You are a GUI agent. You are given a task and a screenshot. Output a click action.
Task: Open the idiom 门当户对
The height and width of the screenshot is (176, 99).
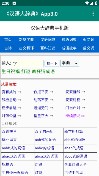click(x=73, y=108)
